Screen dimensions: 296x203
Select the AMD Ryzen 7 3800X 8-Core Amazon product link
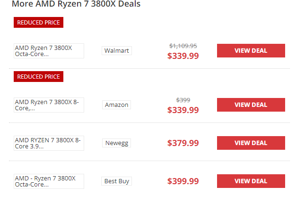pos(49,105)
